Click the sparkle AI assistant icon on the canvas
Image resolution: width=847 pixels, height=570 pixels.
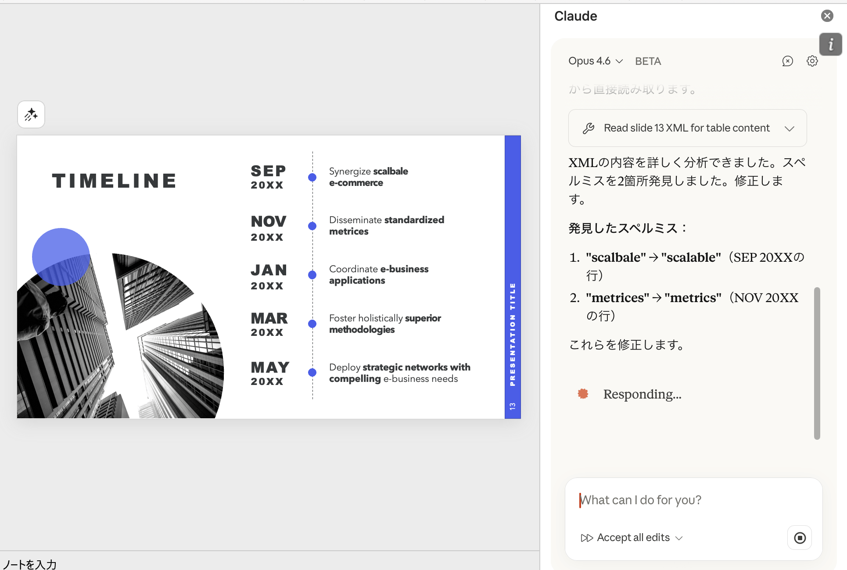pos(31,114)
